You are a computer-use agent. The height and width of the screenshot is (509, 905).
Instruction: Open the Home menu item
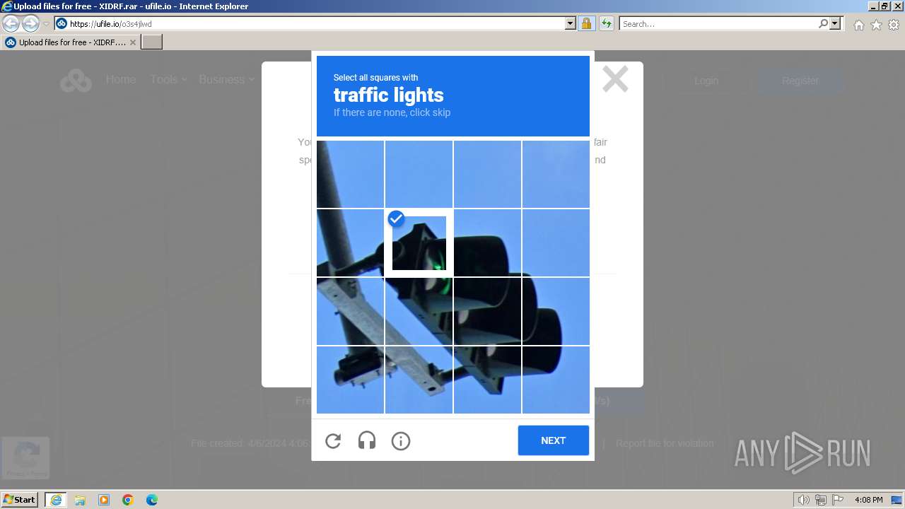pos(121,79)
